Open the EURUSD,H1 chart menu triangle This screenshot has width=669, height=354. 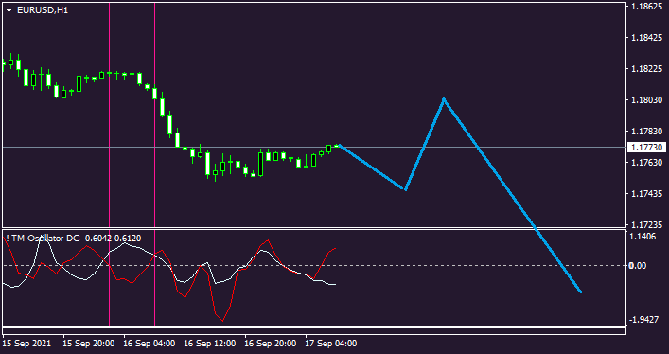tap(9, 10)
